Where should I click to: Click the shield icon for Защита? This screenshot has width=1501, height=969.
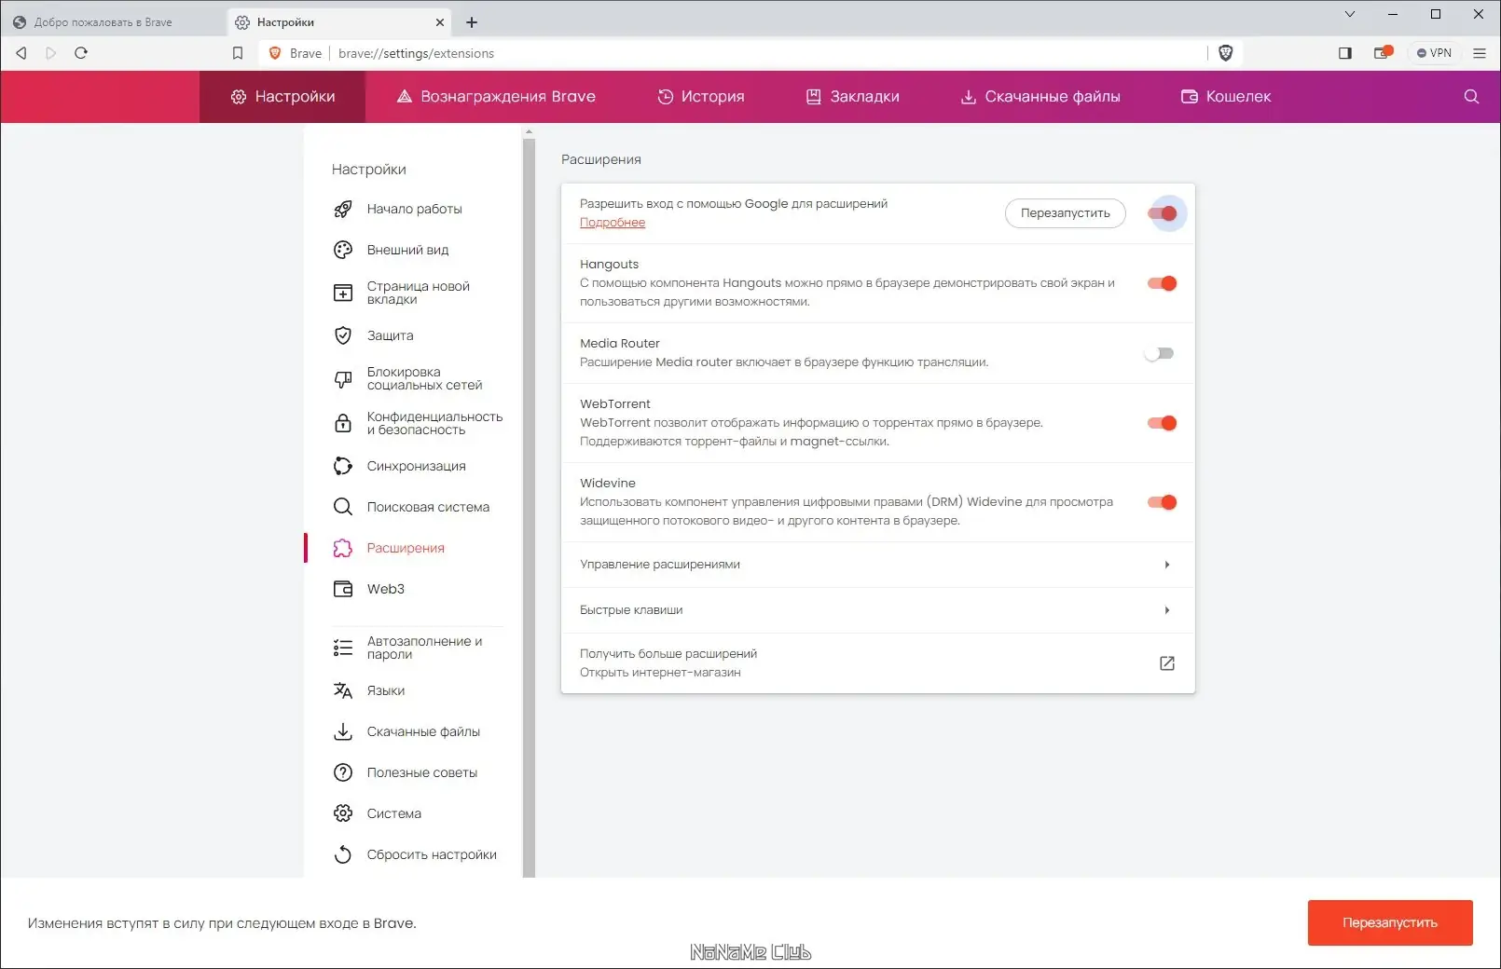click(343, 335)
